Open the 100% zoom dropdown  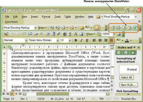114,34
